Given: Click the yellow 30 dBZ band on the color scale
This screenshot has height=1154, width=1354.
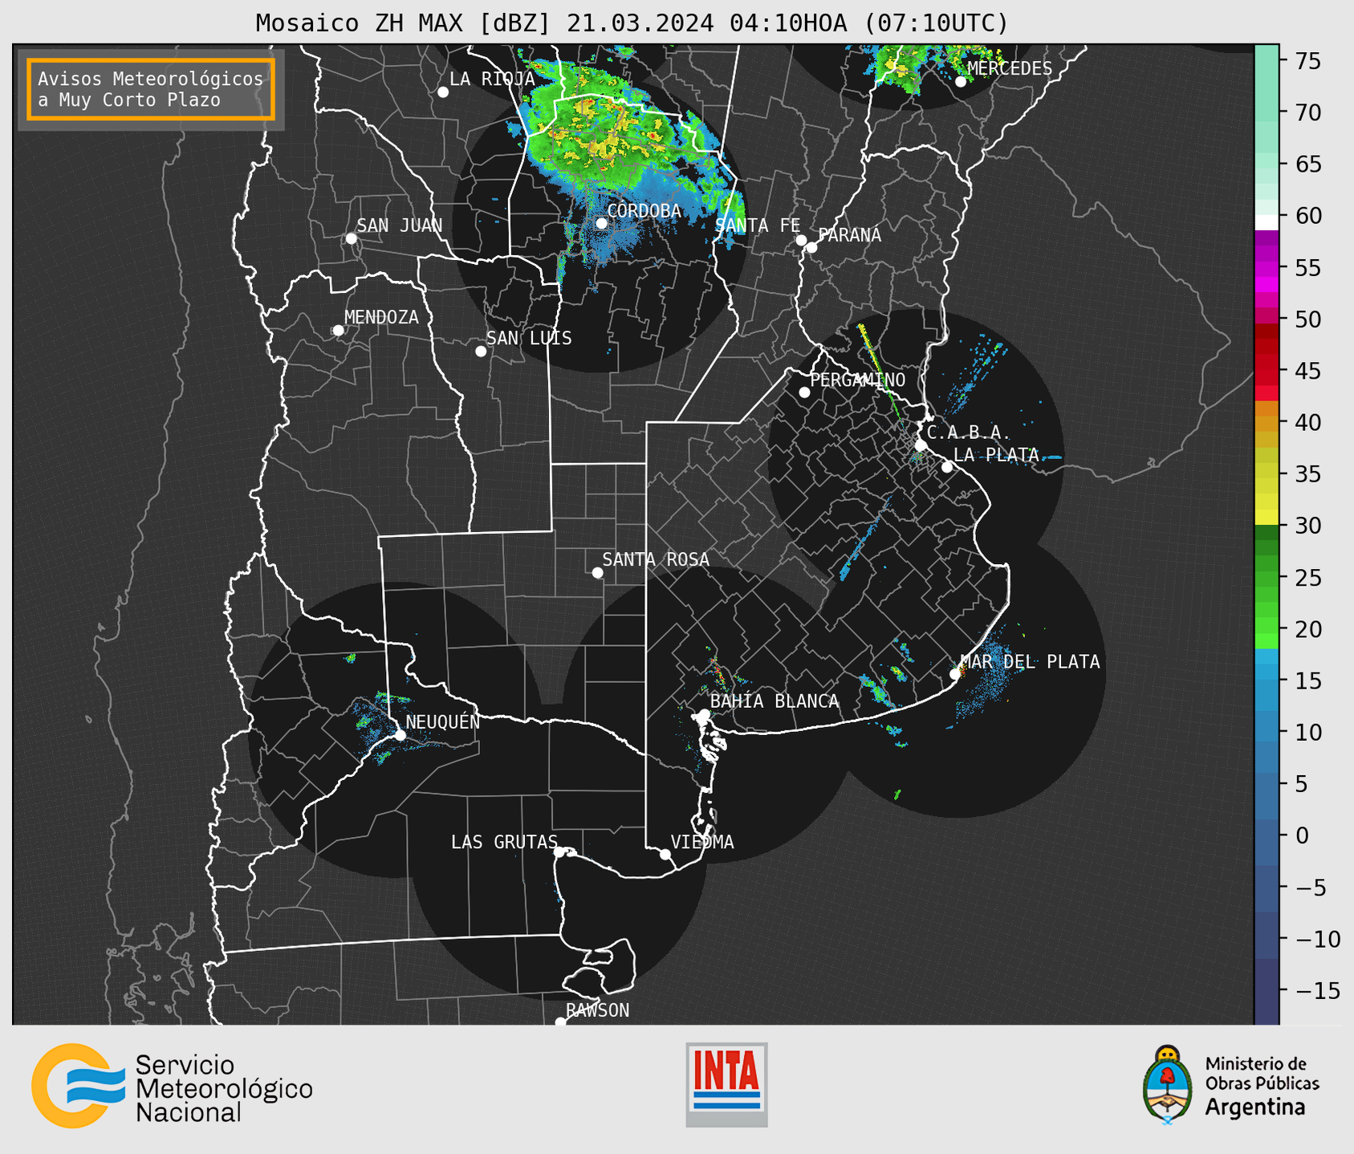Looking at the screenshot, I should pos(1267,518).
